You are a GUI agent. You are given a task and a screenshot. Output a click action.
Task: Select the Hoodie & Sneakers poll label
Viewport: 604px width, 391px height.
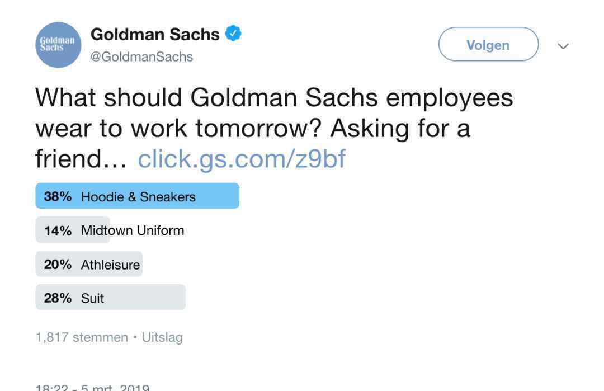pyautogui.click(x=138, y=197)
